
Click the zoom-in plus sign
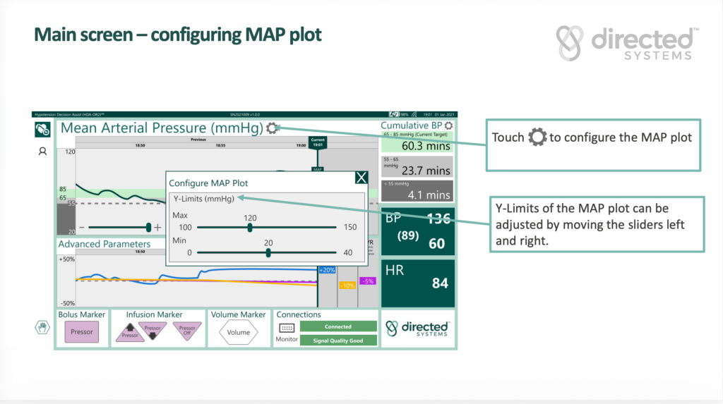(x=157, y=228)
